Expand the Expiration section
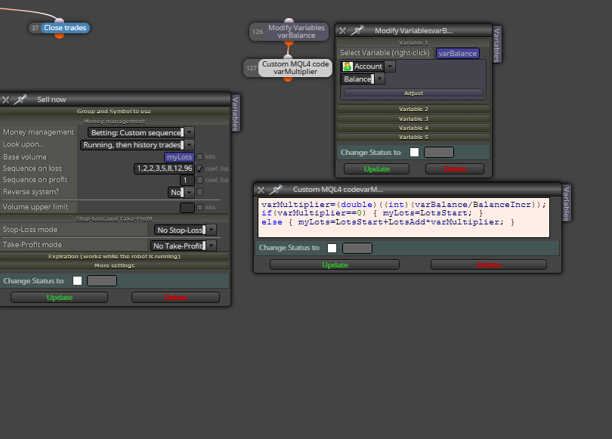 (x=114, y=257)
